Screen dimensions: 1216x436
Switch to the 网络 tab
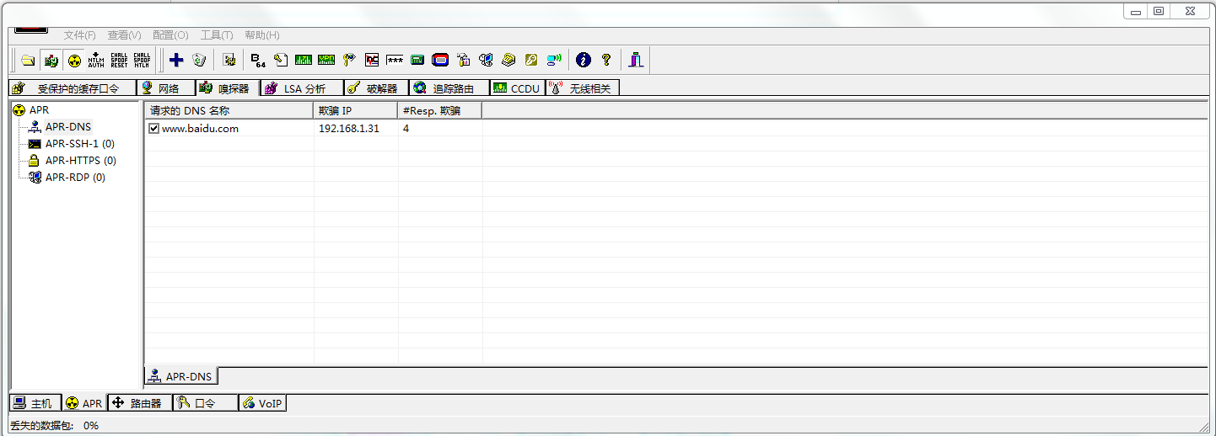166,88
